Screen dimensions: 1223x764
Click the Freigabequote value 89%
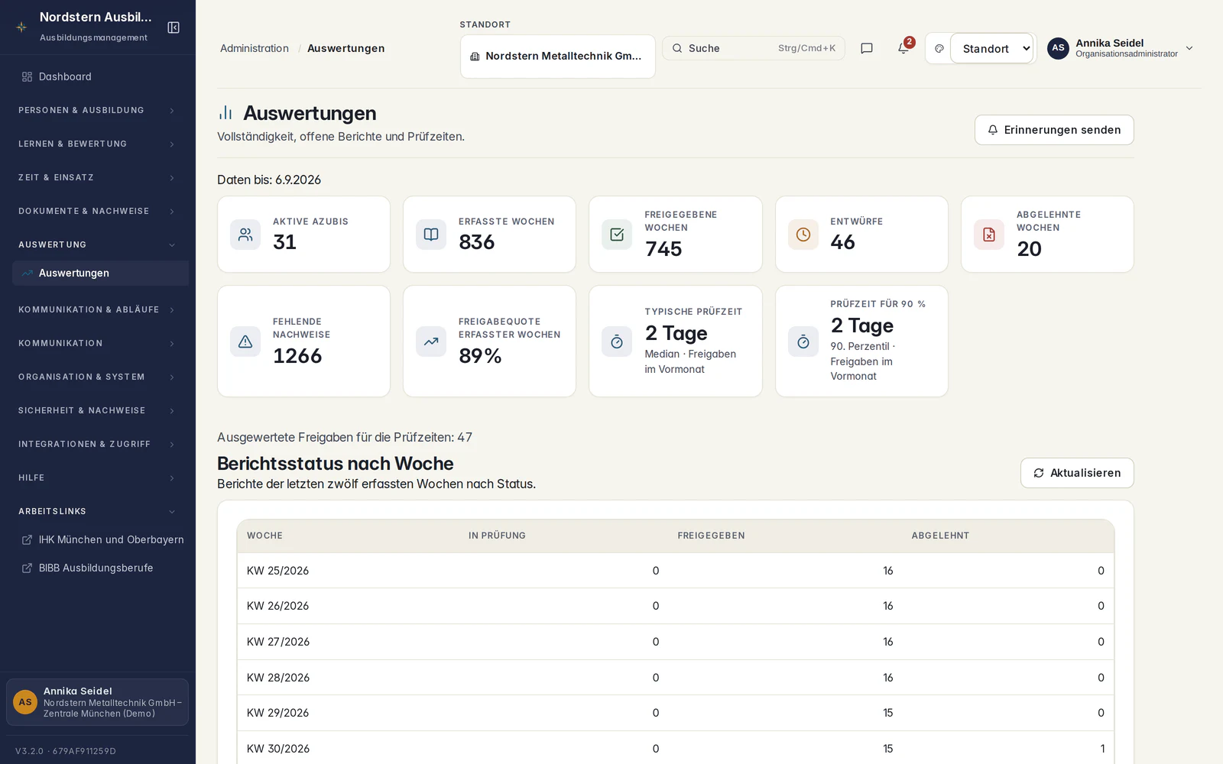point(480,356)
